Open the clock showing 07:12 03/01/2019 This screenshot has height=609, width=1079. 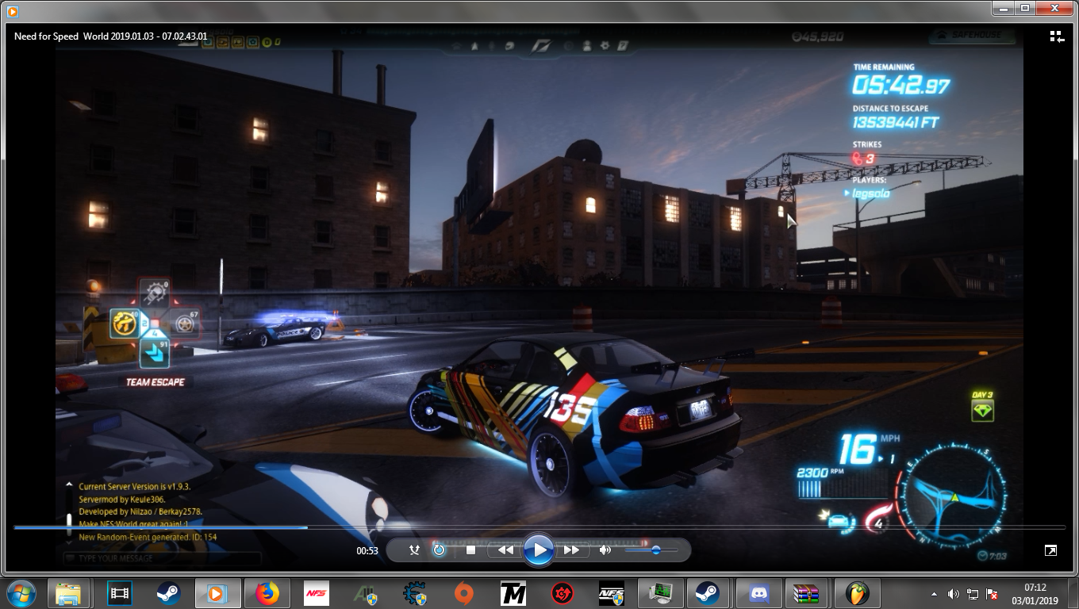[1035, 594]
